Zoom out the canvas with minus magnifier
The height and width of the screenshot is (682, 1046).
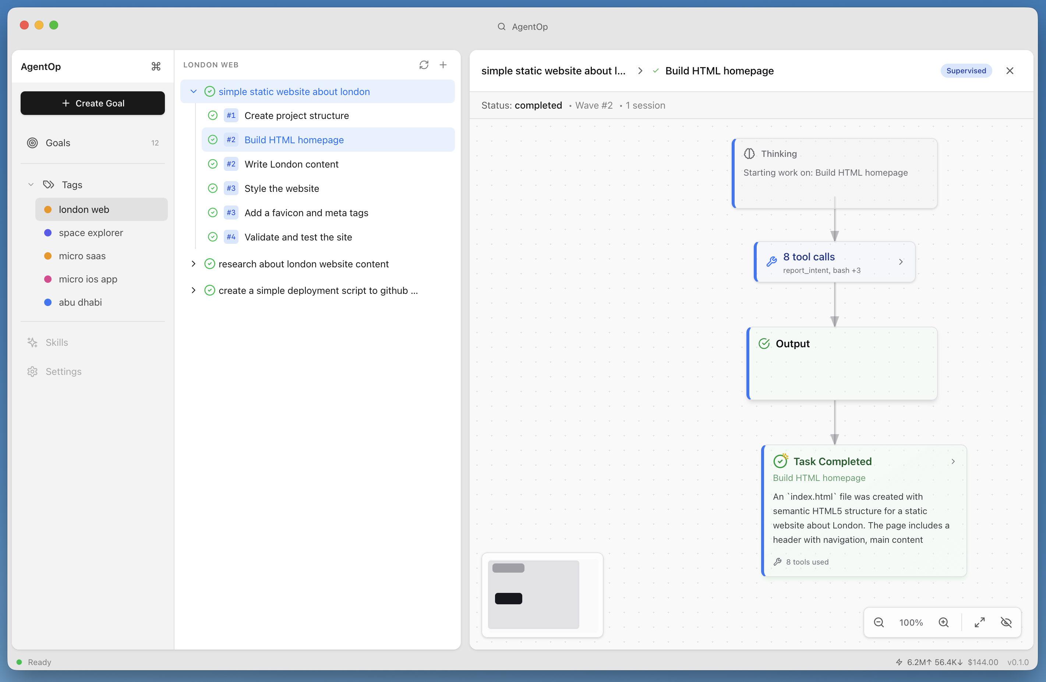[x=879, y=622]
